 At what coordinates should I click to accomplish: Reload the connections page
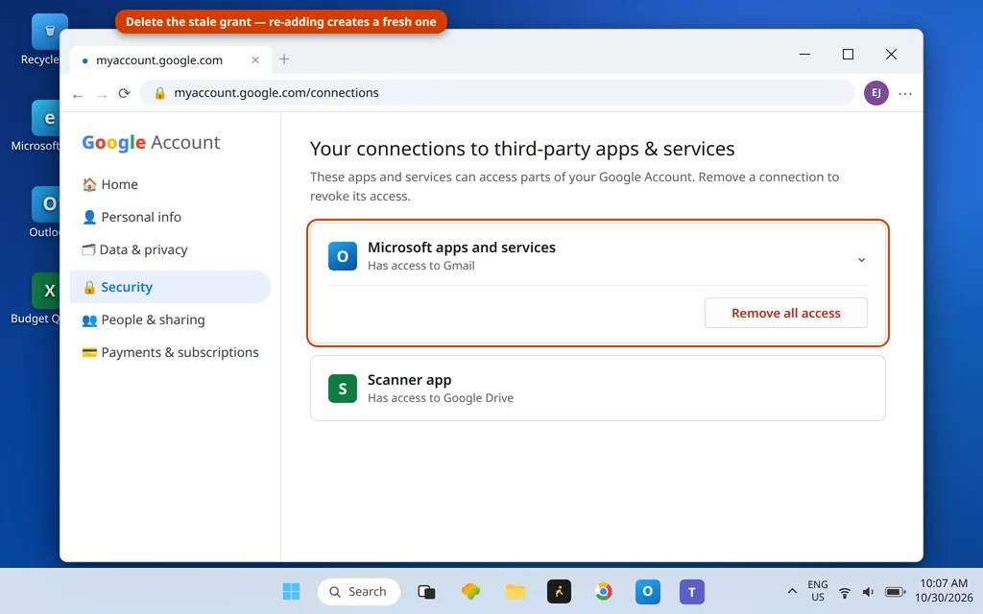click(x=124, y=93)
